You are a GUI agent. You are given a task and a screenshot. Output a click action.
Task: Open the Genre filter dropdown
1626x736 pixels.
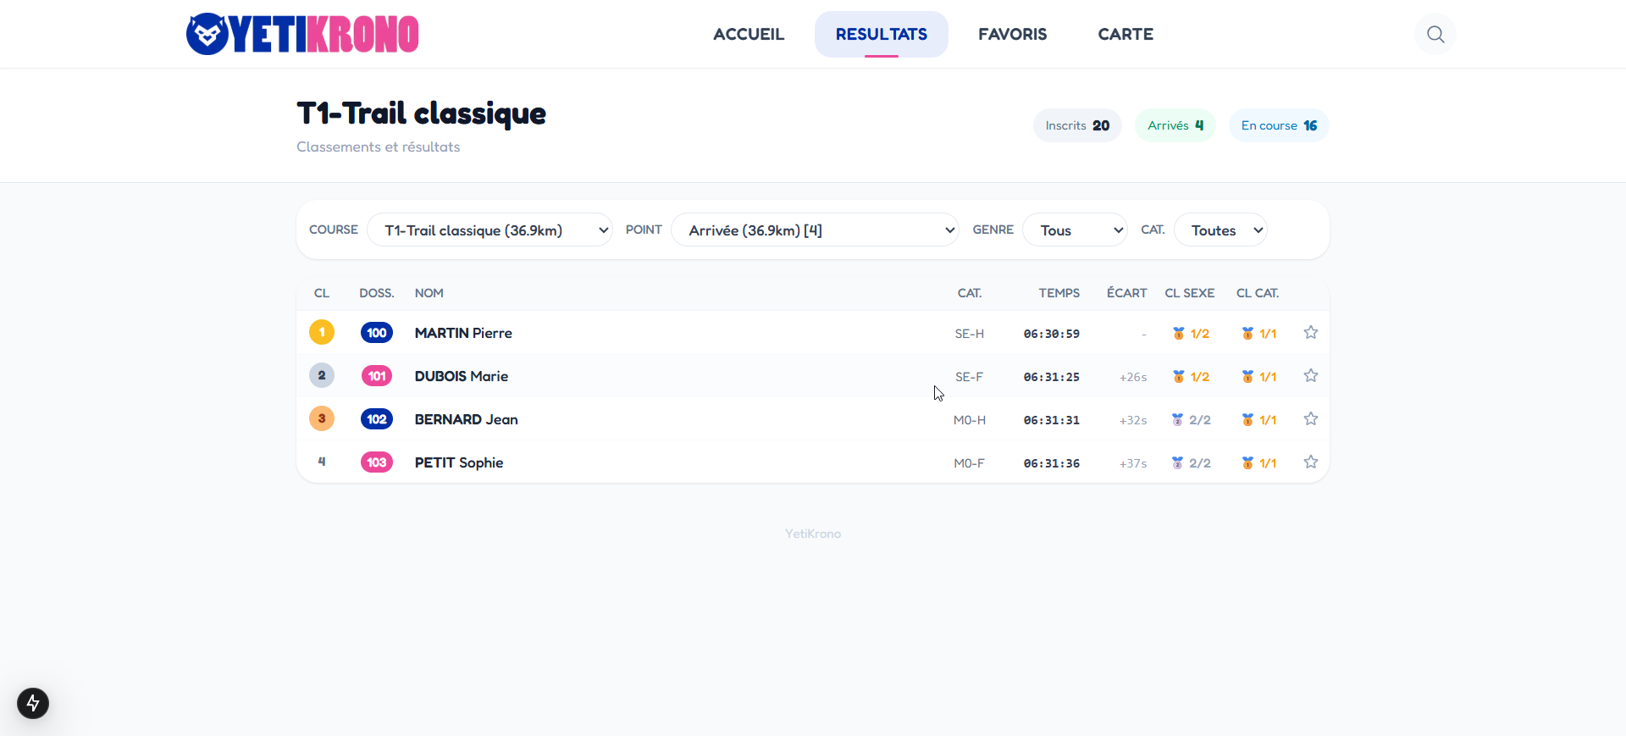pos(1074,230)
